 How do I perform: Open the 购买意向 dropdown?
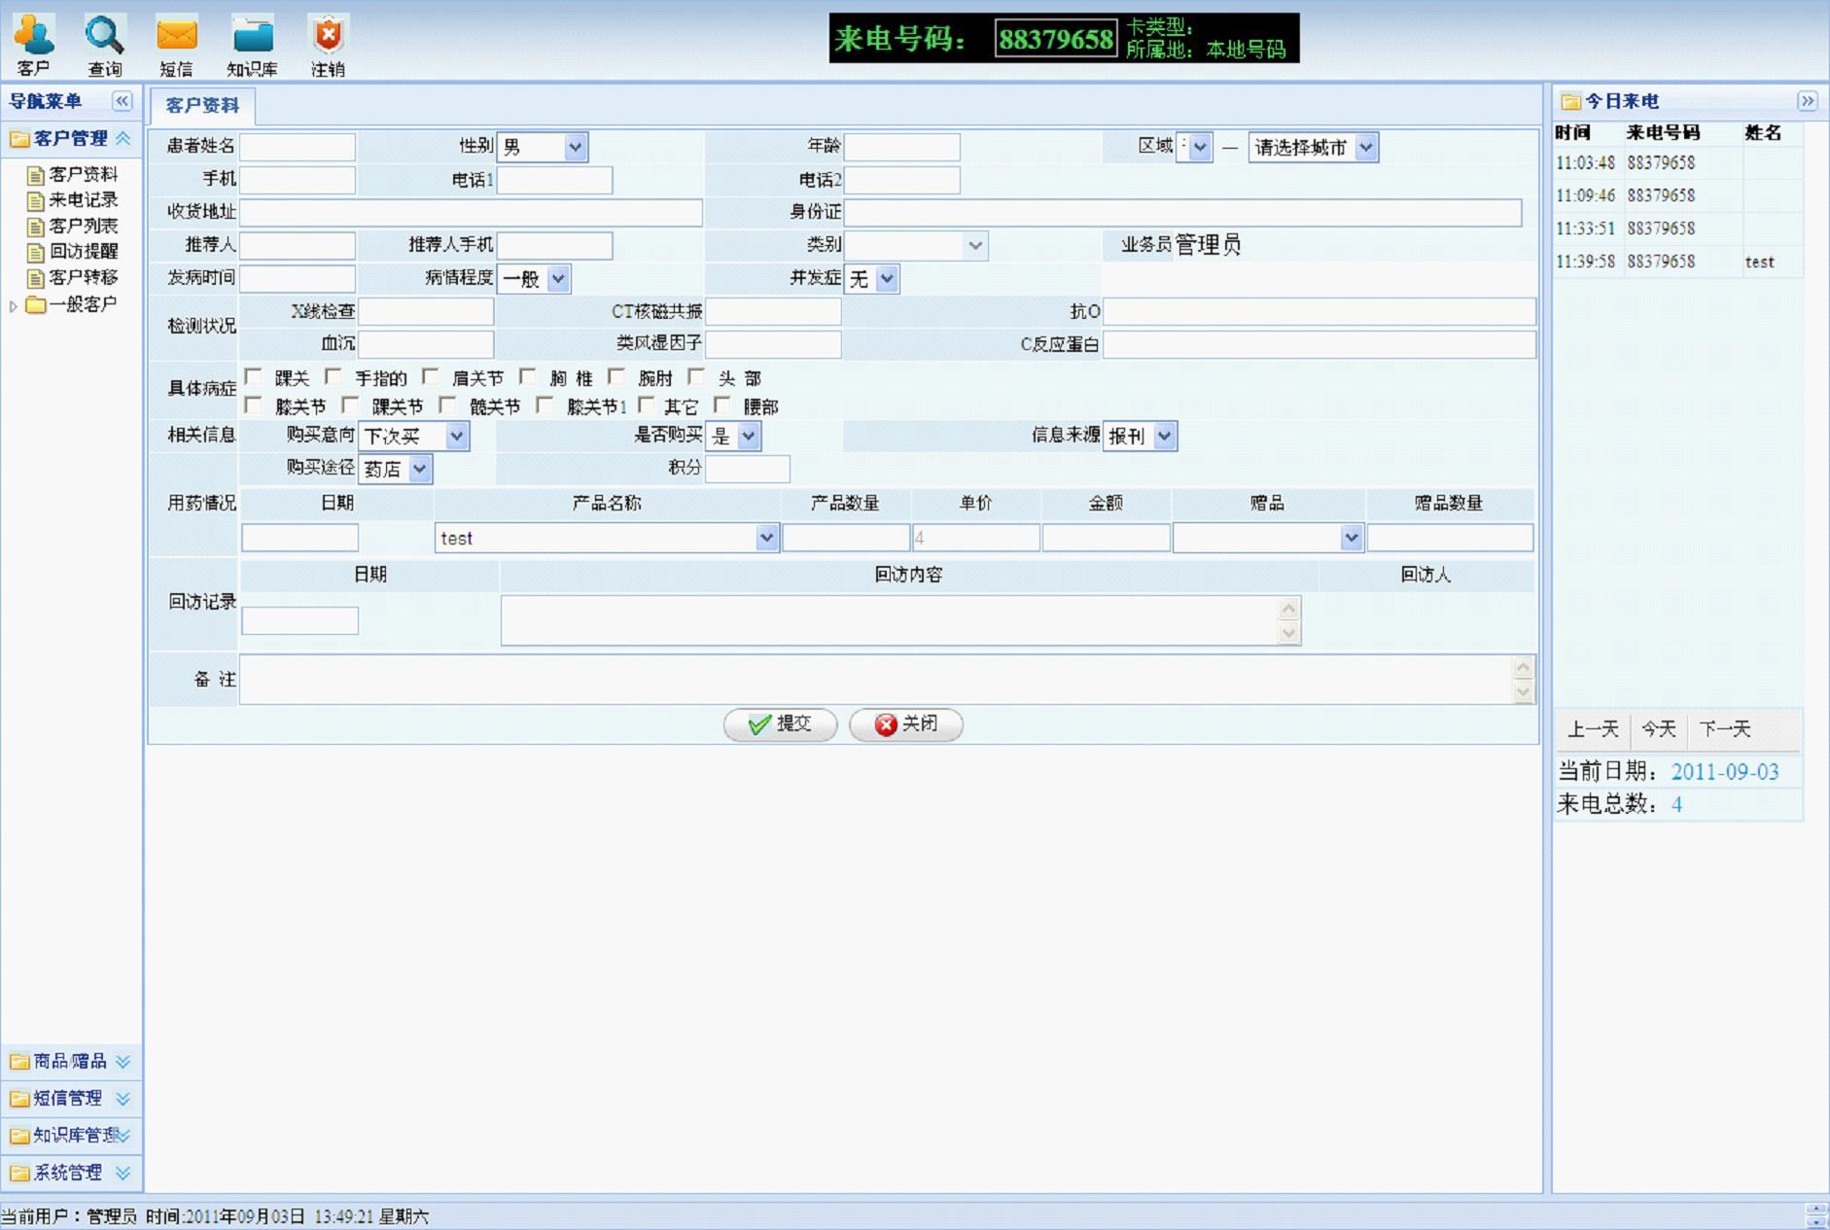pyautogui.click(x=414, y=437)
